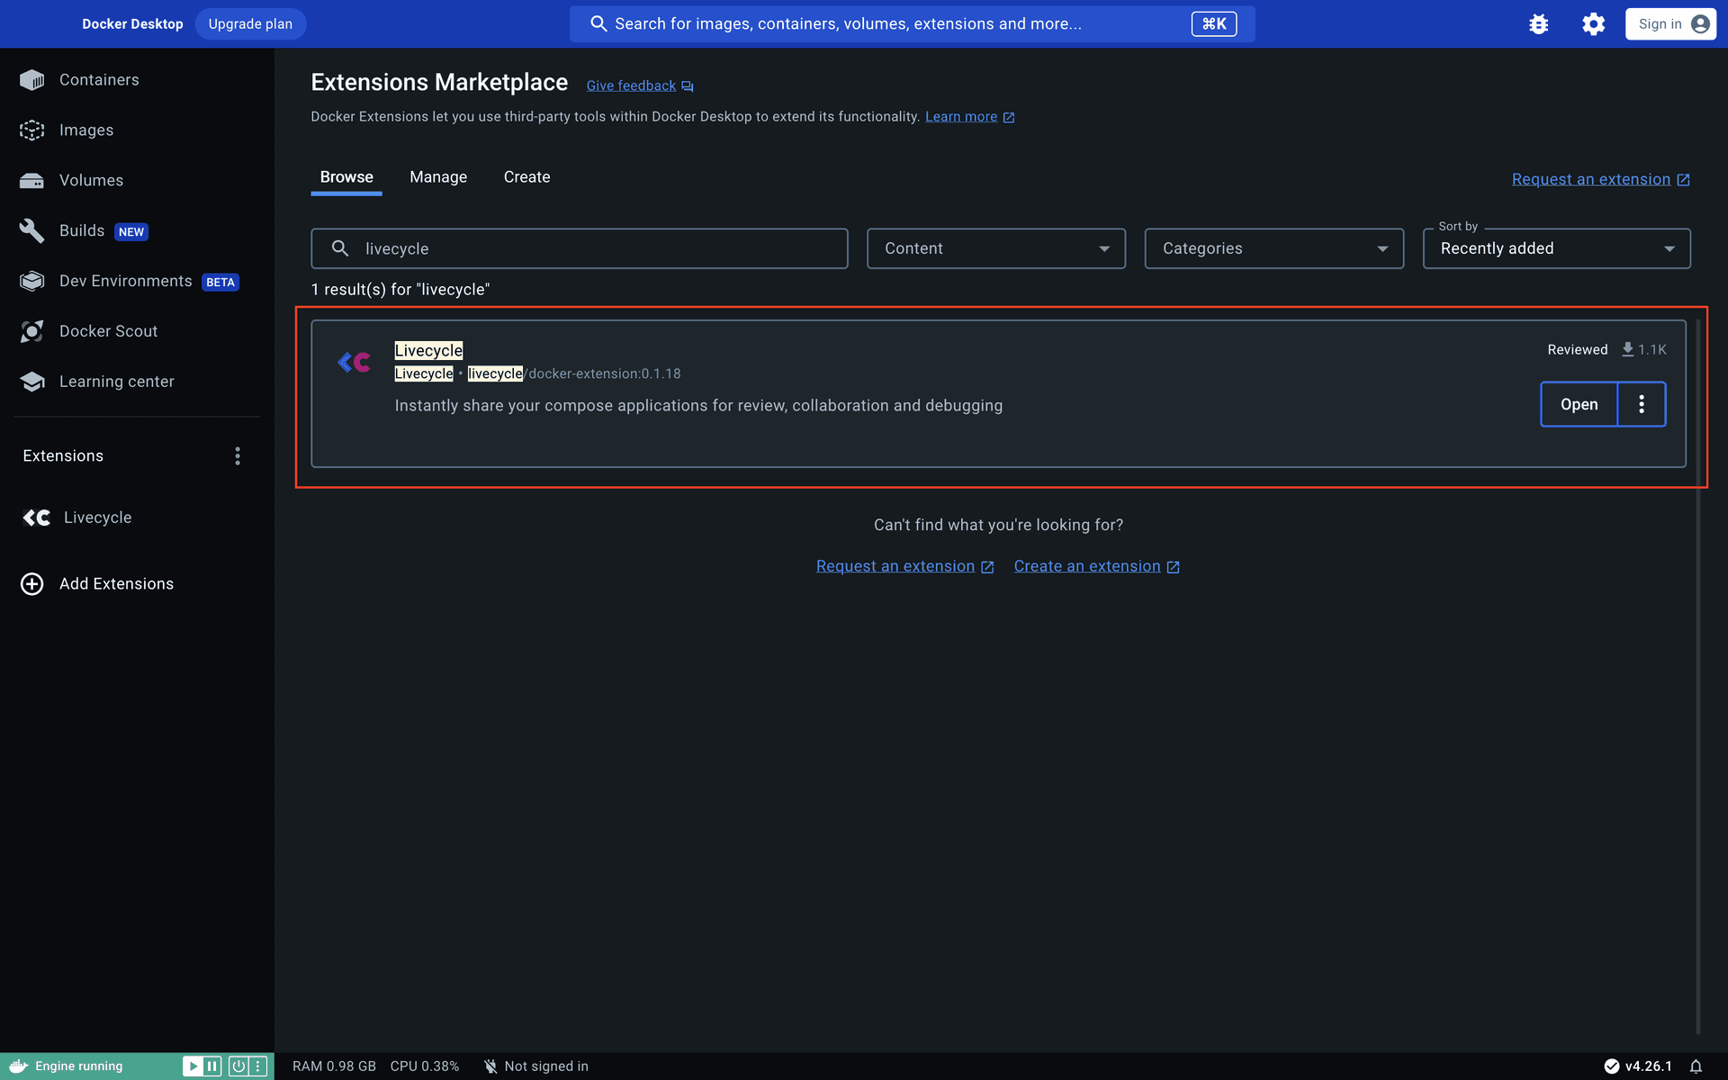The width and height of the screenshot is (1728, 1080).
Task: Click the Not signed in status entry
Action: [x=535, y=1066]
